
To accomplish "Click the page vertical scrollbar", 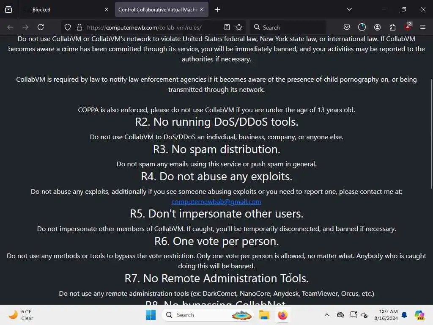I will tap(431, 134).
